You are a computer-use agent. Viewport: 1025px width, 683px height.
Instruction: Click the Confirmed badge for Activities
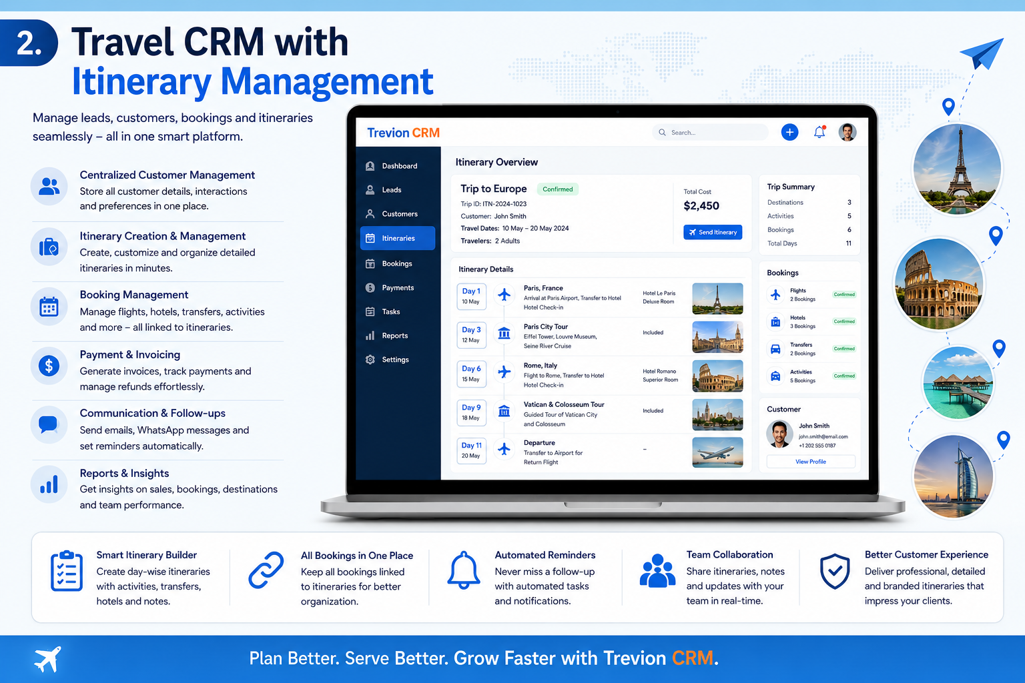click(844, 376)
